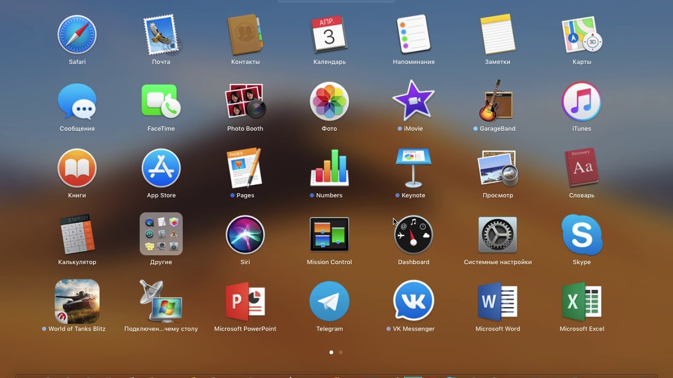
Task: Open Photo Booth
Action: [x=246, y=101]
